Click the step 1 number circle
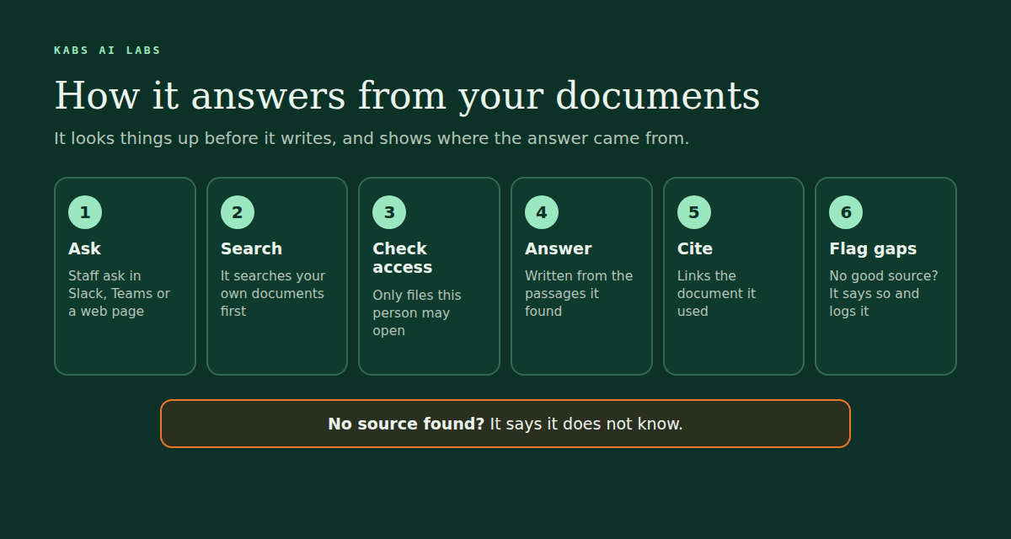1011x539 pixels. 85,212
